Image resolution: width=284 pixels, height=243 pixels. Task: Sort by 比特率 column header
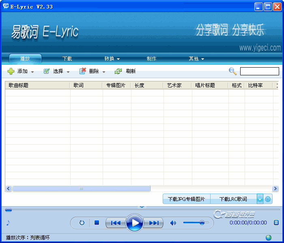click(x=259, y=85)
